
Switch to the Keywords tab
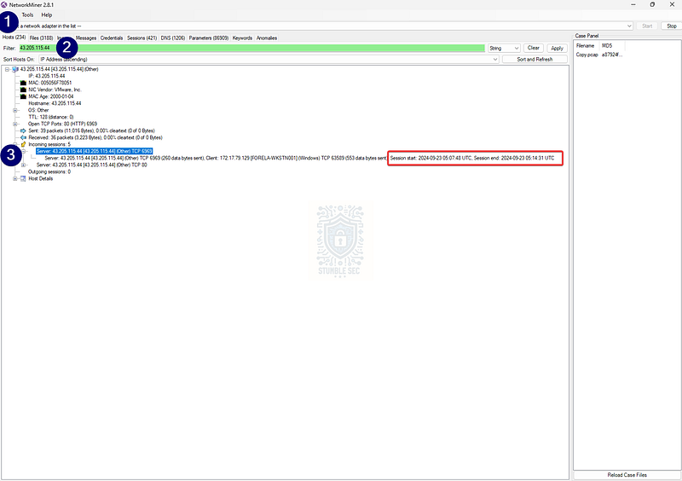click(242, 38)
